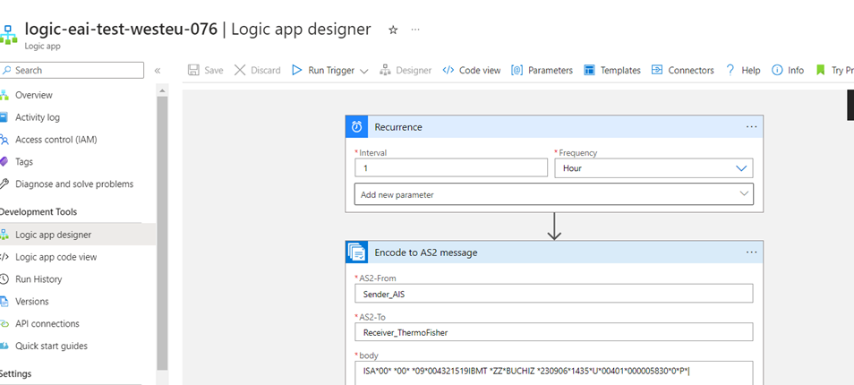Click the Versions icon in sidebar
The image size is (854, 385).
pyautogui.click(x=4, y=301)
